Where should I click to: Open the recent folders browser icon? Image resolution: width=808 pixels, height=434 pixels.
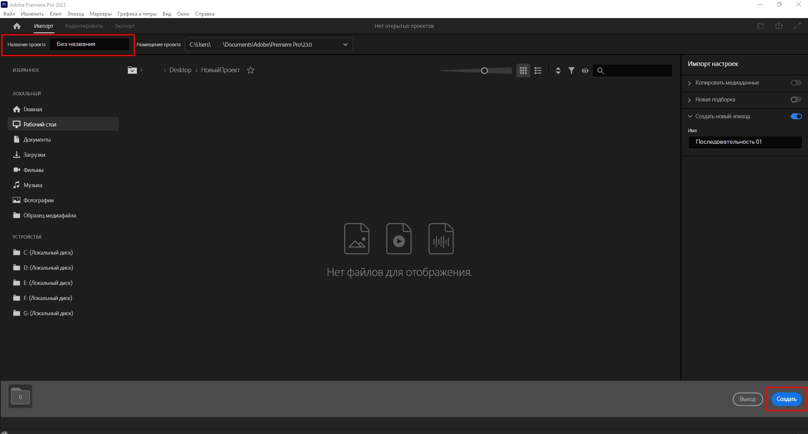coord(132,70)
